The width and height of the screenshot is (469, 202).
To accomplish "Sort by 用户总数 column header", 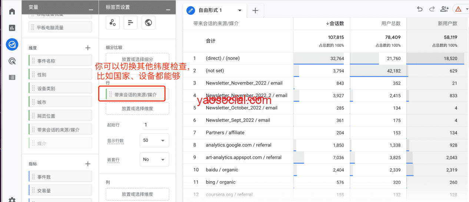I will [390, 23].
